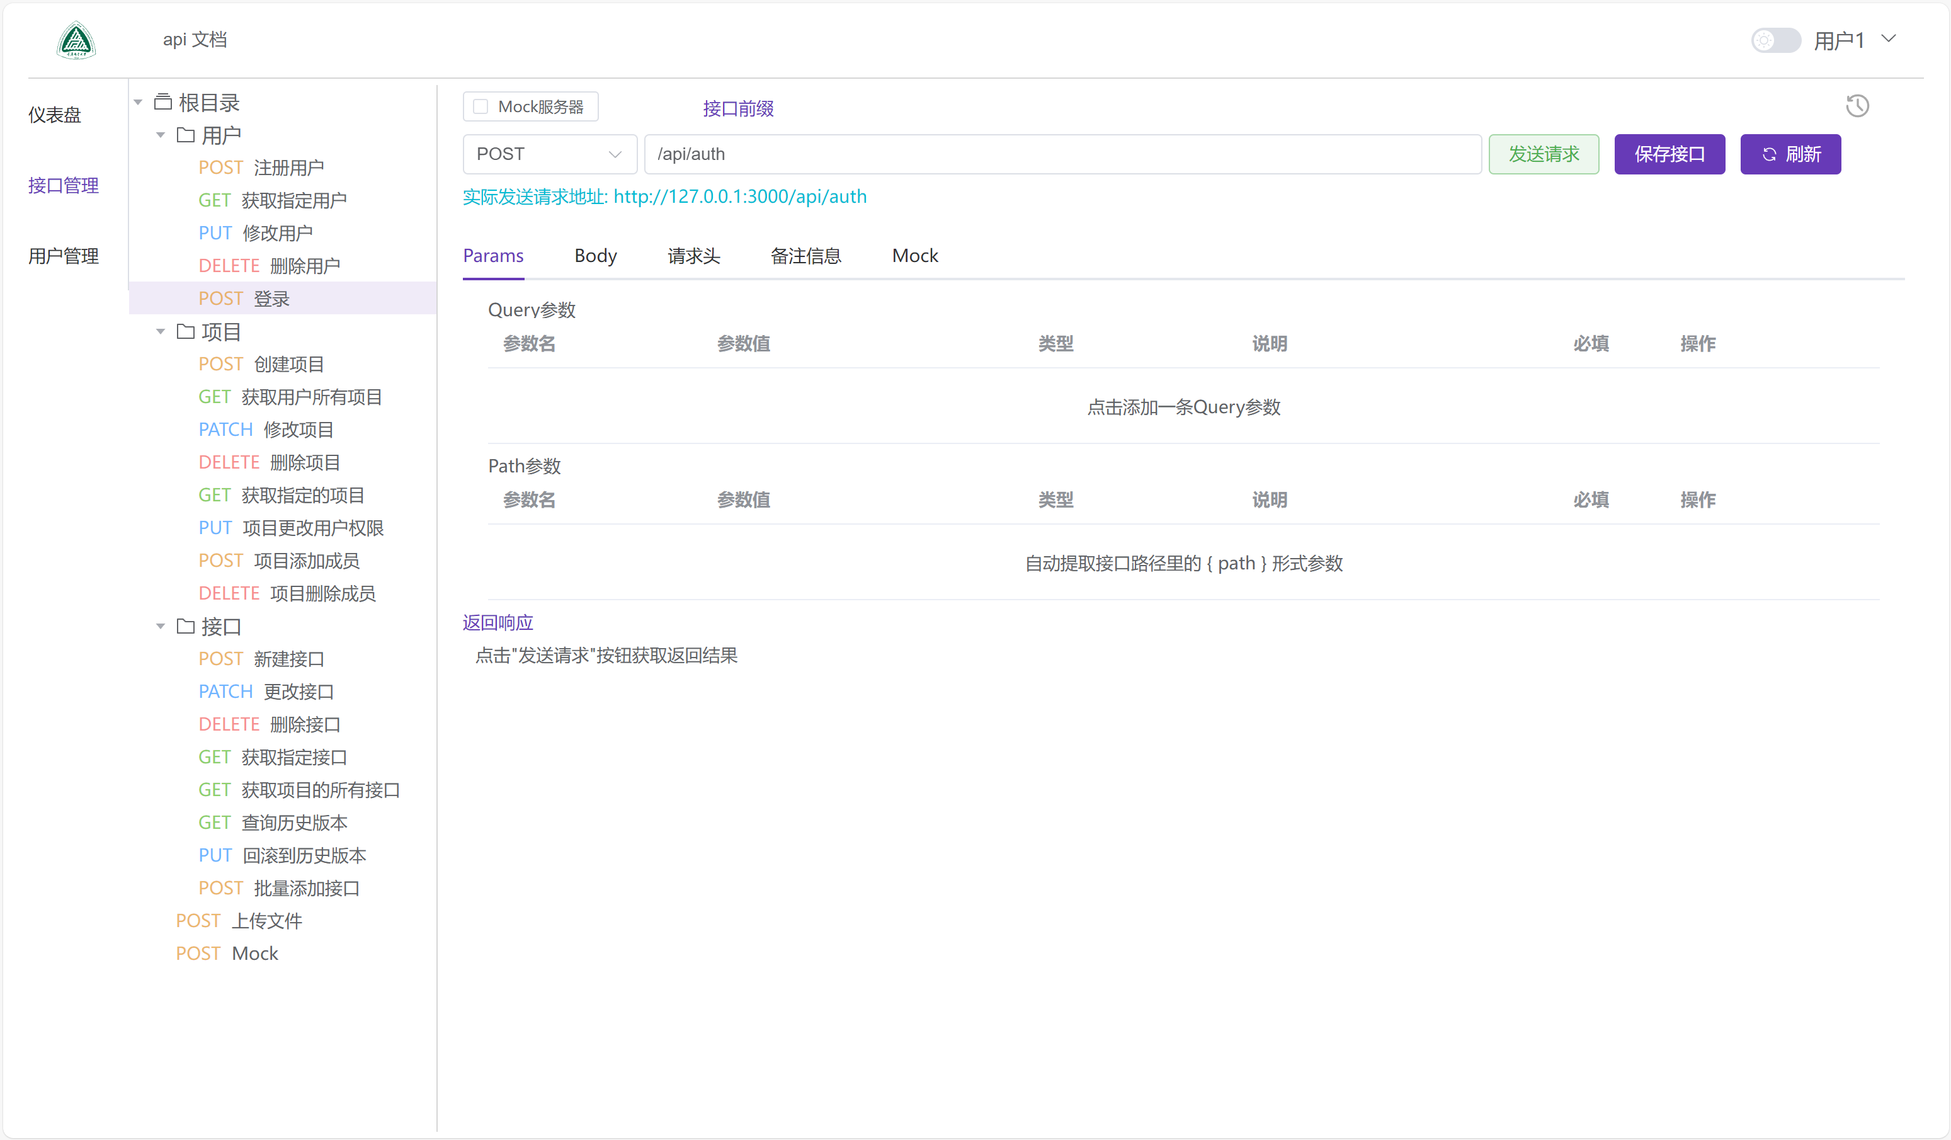The width and height of the screenshot is (1951, 1140).
Task: Click the /api/auth URL input field
Action: [x=1061, y=154]
